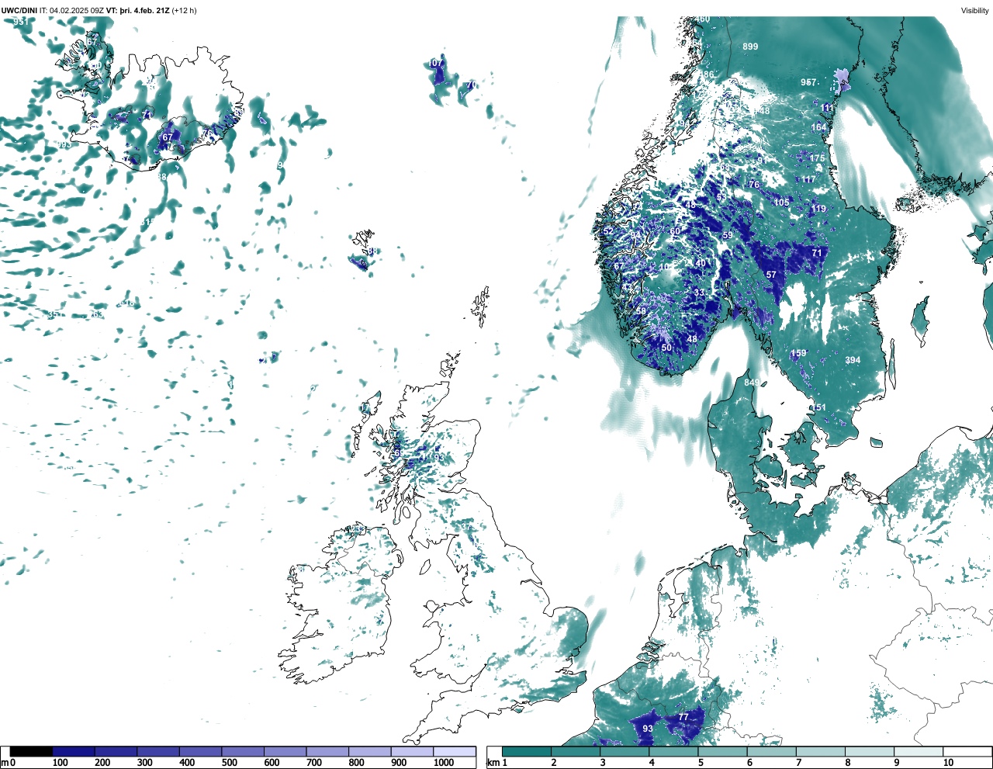Select the 500–600 m legend swatch

243,752
